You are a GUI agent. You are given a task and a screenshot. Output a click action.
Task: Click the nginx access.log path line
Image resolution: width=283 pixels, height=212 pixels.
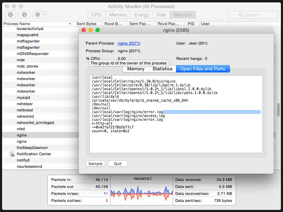click(x=128, y=116)
